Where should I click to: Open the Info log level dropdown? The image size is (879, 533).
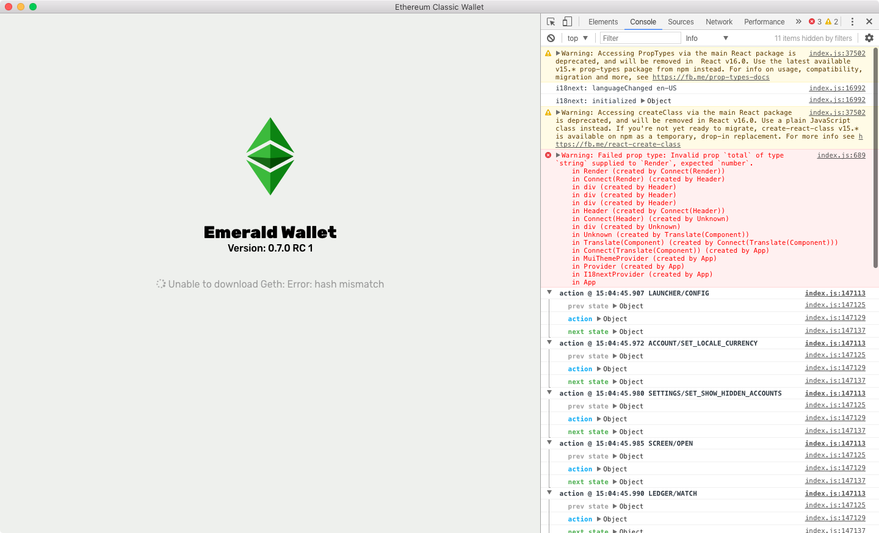pyautogui.click(x=707, y=38)
